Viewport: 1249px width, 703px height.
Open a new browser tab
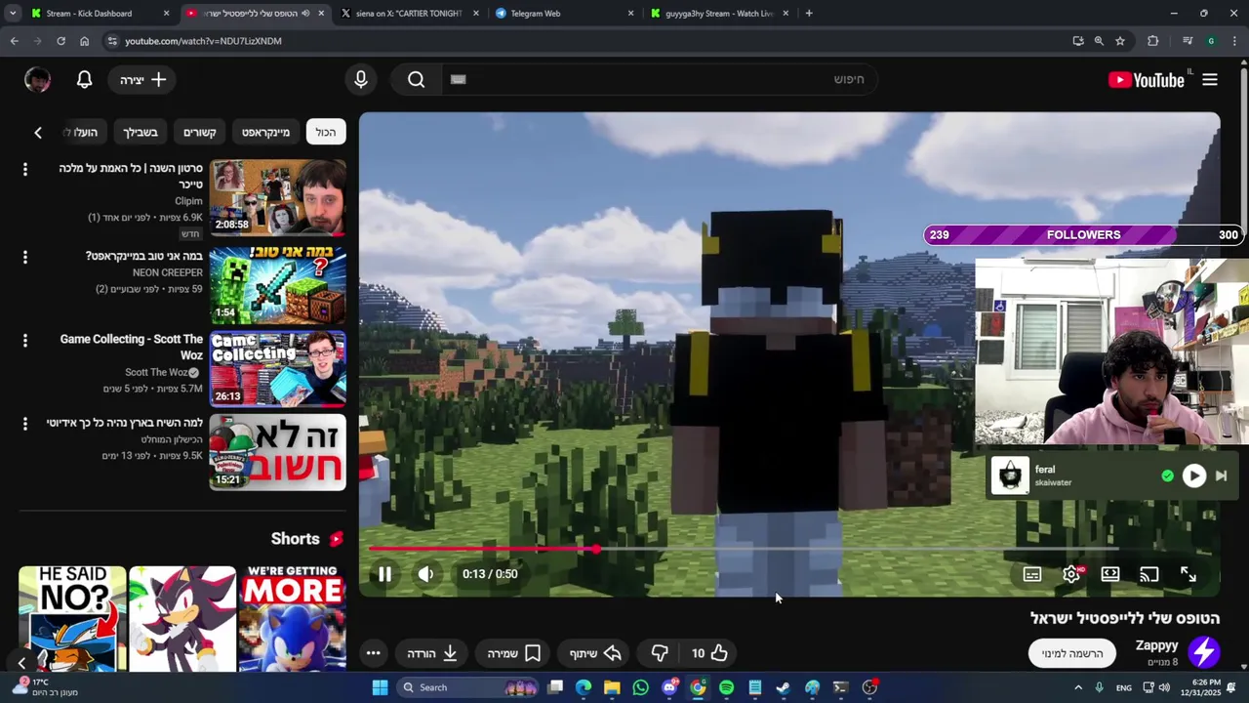[x=809, y=14]
